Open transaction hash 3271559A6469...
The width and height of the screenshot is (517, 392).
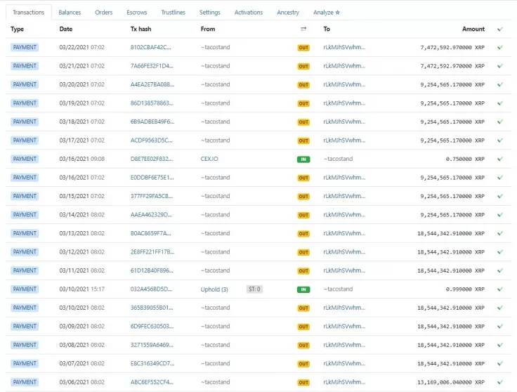pyautogui.click(x=152, y=345)
